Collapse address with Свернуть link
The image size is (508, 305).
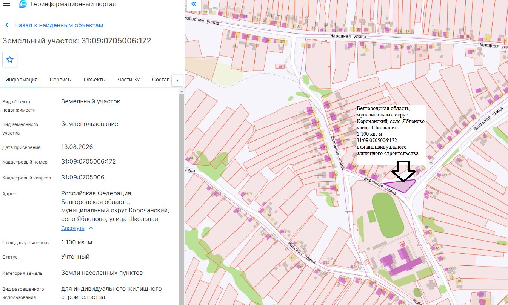tap(77, 228)
